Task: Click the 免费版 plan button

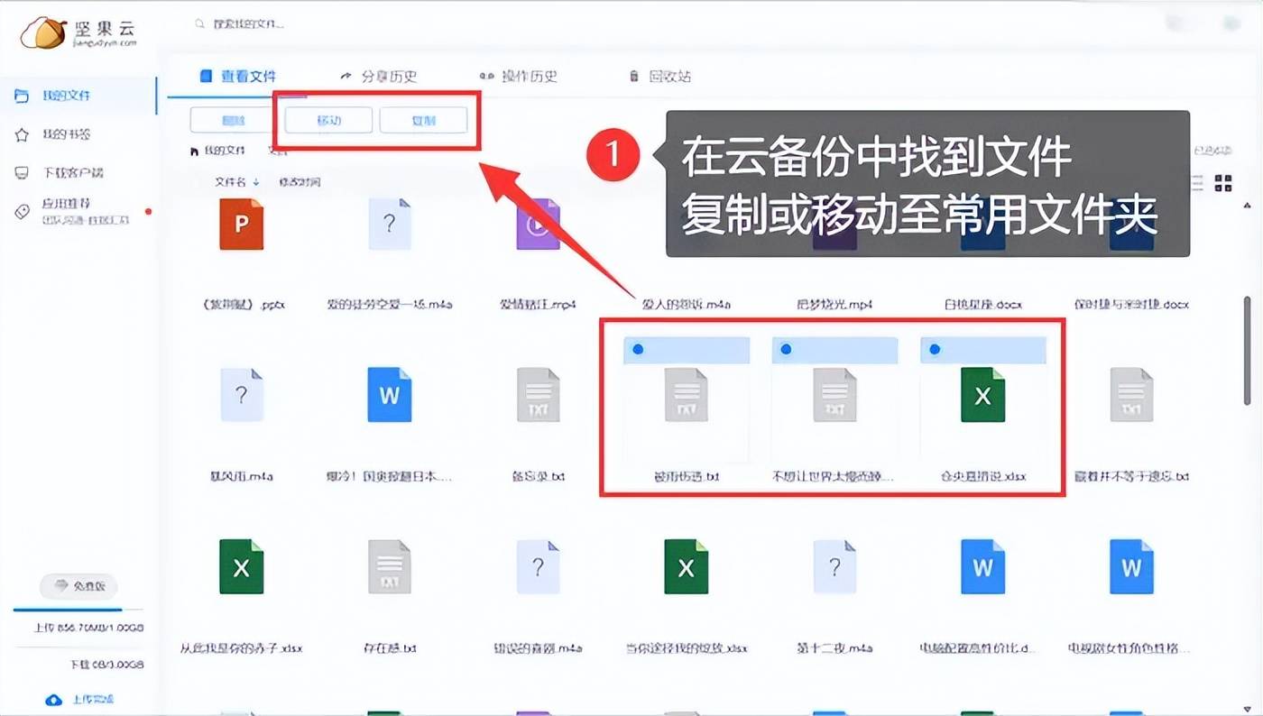Action: 79,586
